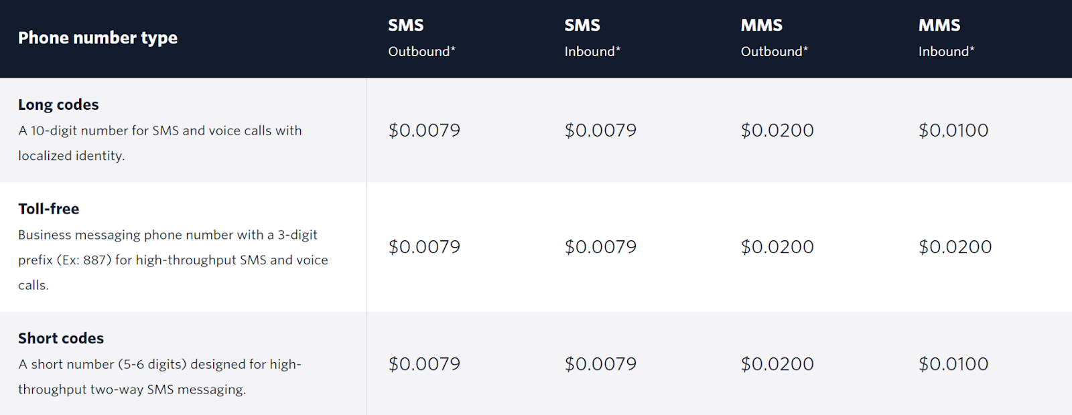Select Long codes MMS Outbound price
This screenshot has width=1072, height=415.
click(777, 131)
